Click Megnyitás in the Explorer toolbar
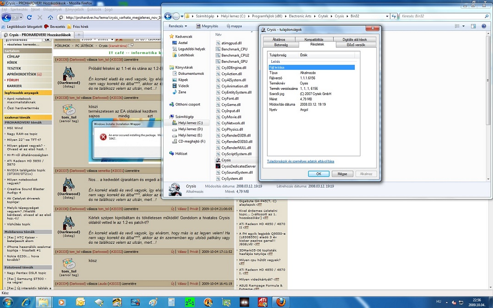 click(x=207, y=26)
